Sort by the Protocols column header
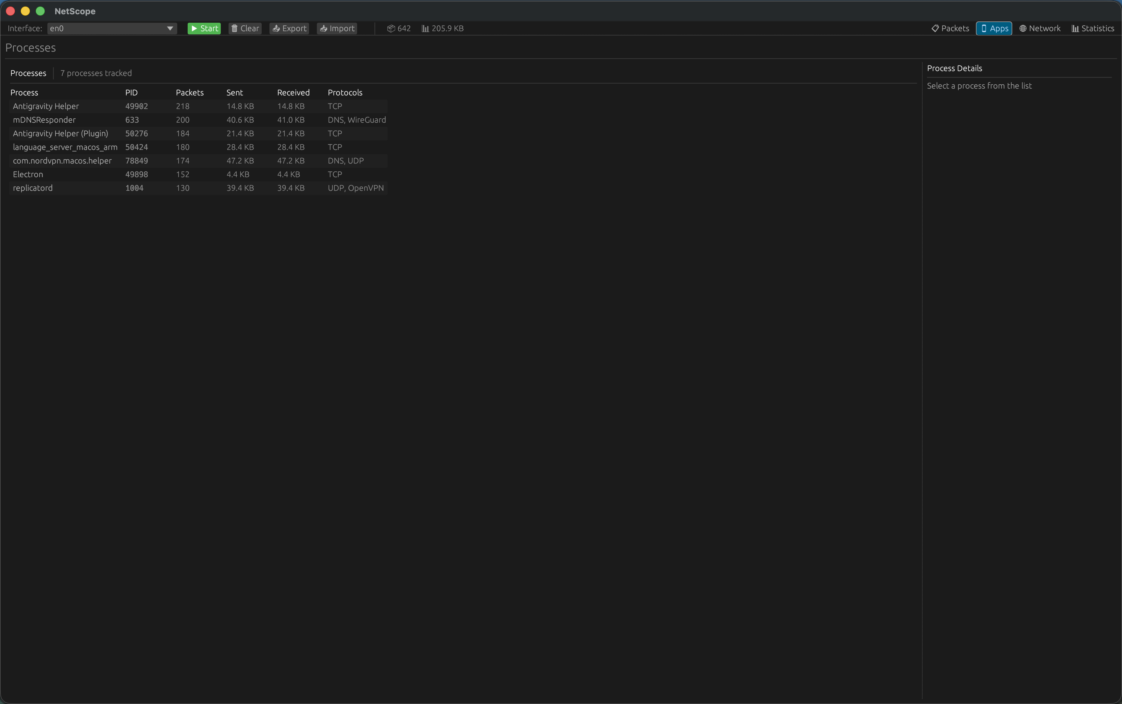Image resolution: width=1122 pixels, height=704 pixels. 345,93
